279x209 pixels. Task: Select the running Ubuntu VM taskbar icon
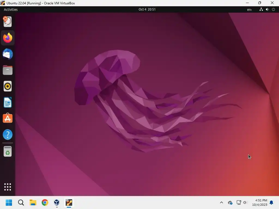click(69, 202)
